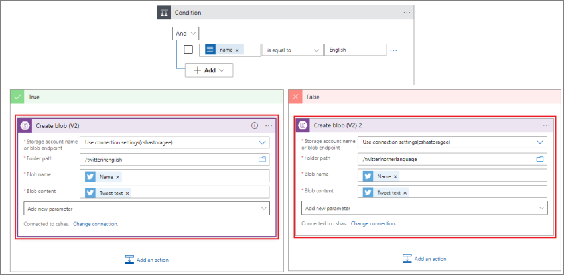The width and height of the screenshot is (564, 275).
Task: Open folder picker for /twitterinenglish path
Action: coord(262,160)
